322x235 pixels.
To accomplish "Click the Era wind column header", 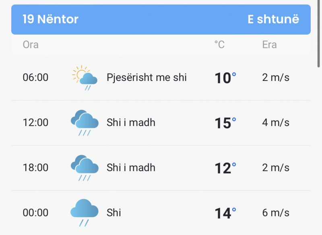I will click(x=269, y=45).
